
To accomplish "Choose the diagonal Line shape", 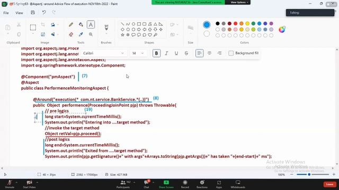I will point(122,24).
